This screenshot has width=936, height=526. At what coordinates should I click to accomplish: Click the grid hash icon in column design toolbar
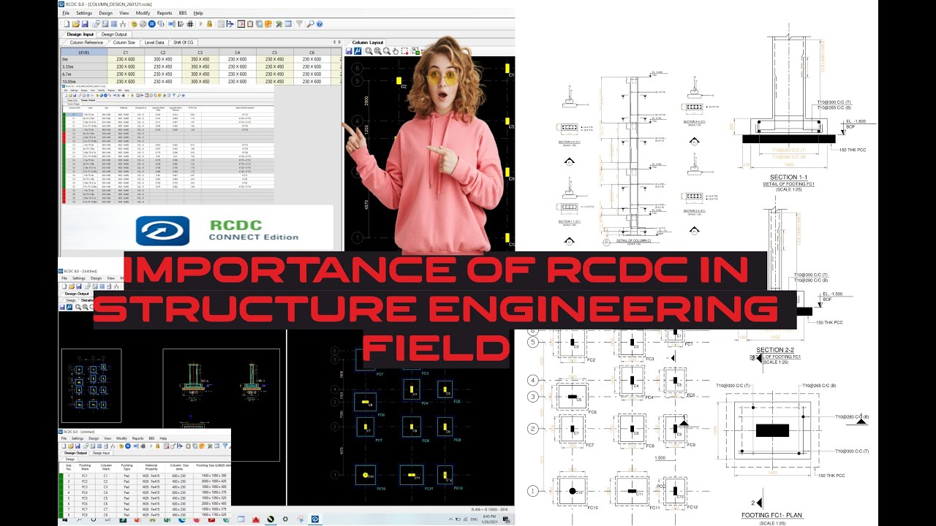pos(189,24)
